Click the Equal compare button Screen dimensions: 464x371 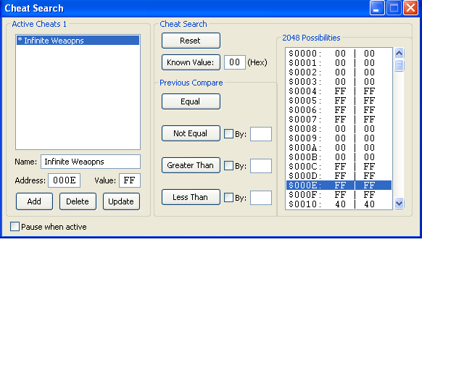[x=191, y=101]
